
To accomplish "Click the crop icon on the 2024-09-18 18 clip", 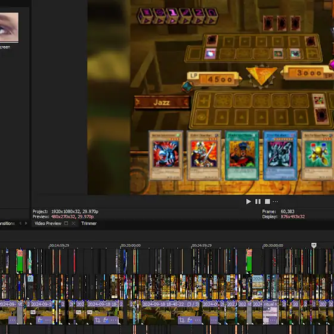I will 98,320.
